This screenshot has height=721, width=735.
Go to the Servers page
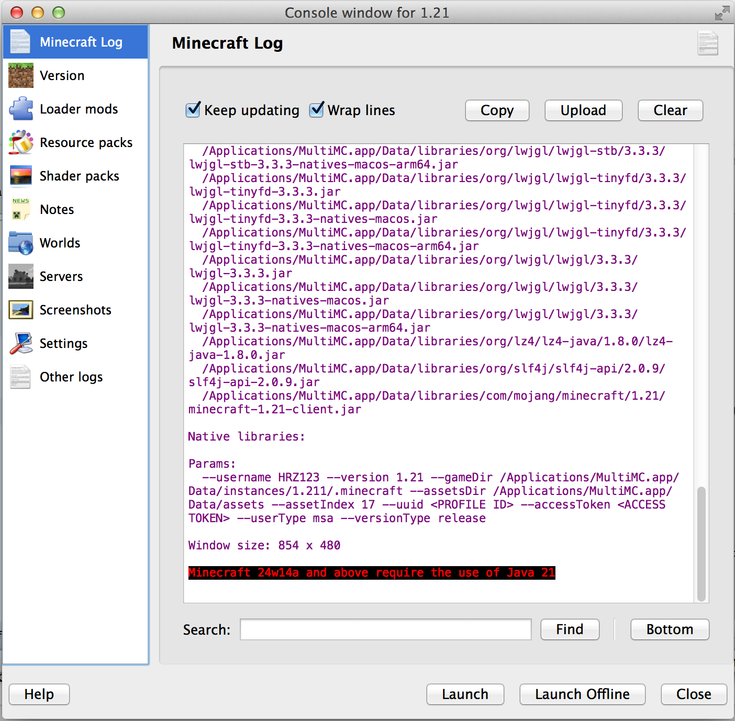pyautogui.click(x=75, y=276)
